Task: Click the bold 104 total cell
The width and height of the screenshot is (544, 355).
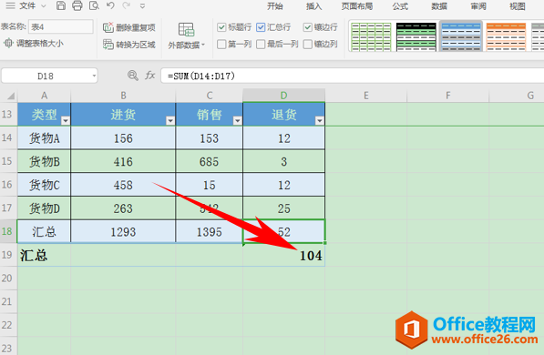Action: point(283,255)
